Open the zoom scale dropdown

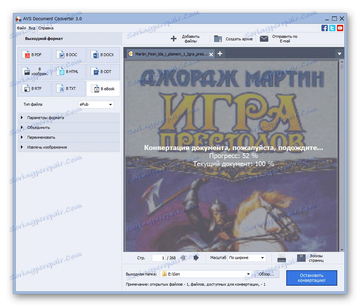(247, 258)
